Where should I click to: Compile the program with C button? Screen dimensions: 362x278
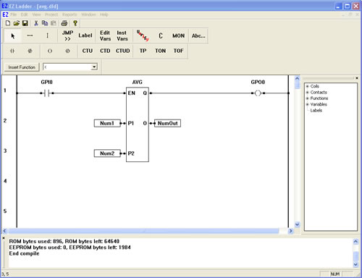click(161, 35)
